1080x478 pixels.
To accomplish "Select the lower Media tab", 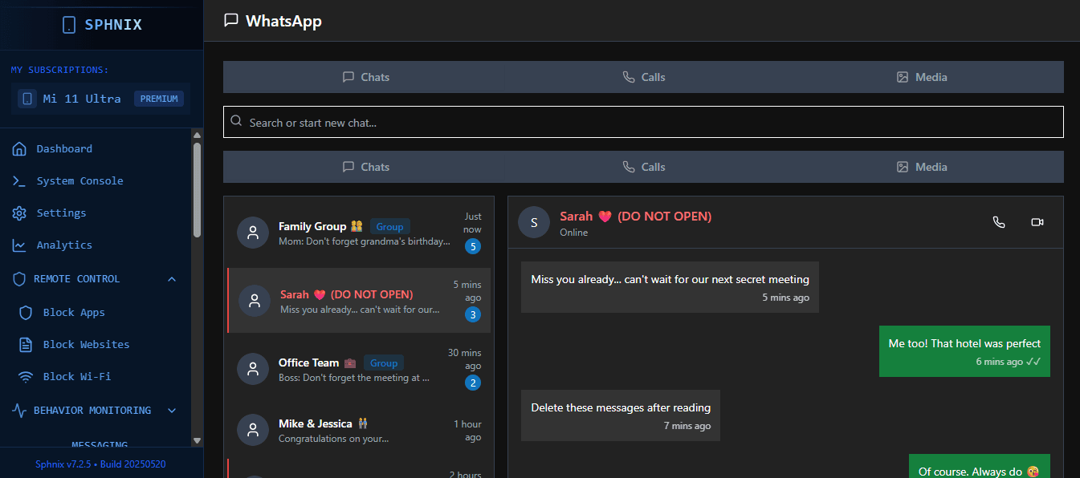I will click(x=922, y=167).
